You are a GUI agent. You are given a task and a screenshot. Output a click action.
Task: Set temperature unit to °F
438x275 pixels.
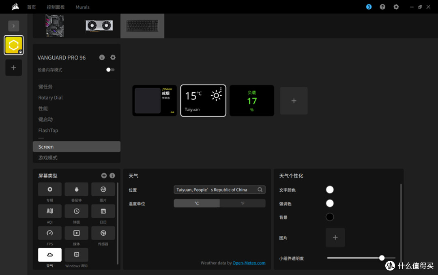tap(243, 203)
